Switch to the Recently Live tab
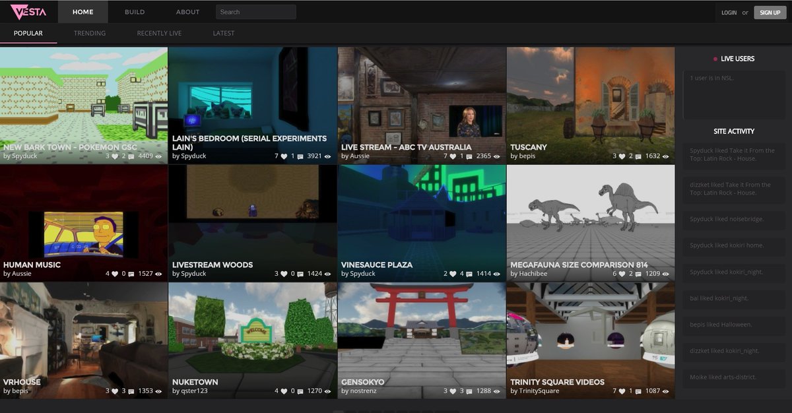This screenshot has width=792, height=413. point(159,33)
